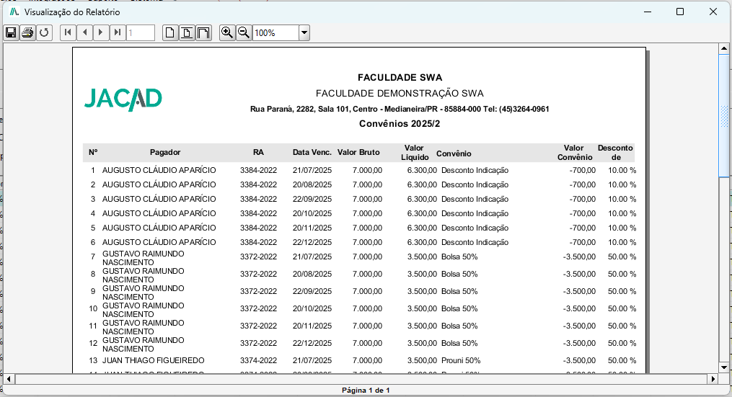The height and width of the screenshot is (397, 732).
Task: Click GUSTAVO RAIMUNDO NASCIMENTO in row 7
Action: click(x=144, y=258)
